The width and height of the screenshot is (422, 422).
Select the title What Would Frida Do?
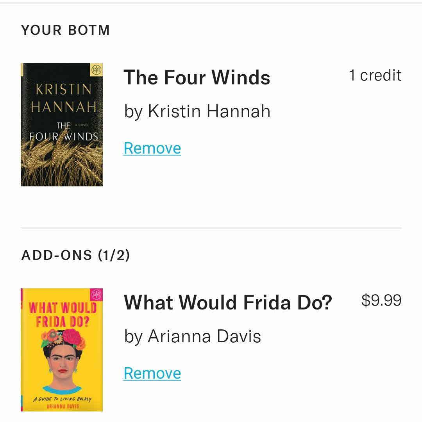(228, 302)
